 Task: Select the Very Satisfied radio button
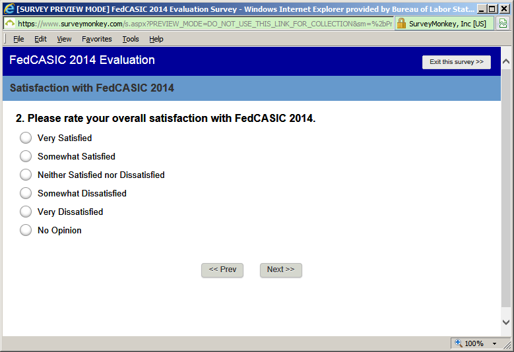coord(26,138)
